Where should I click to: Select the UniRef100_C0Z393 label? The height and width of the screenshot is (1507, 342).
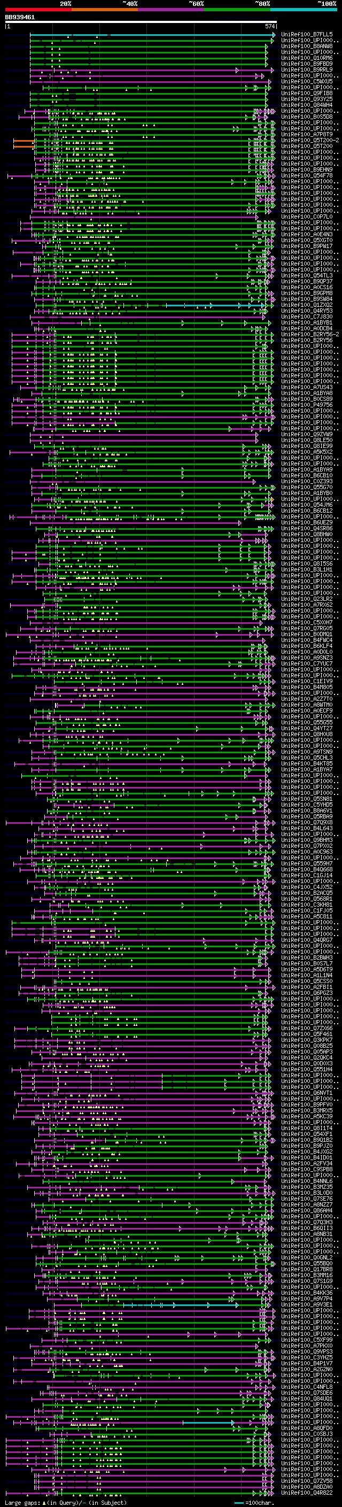307,482
